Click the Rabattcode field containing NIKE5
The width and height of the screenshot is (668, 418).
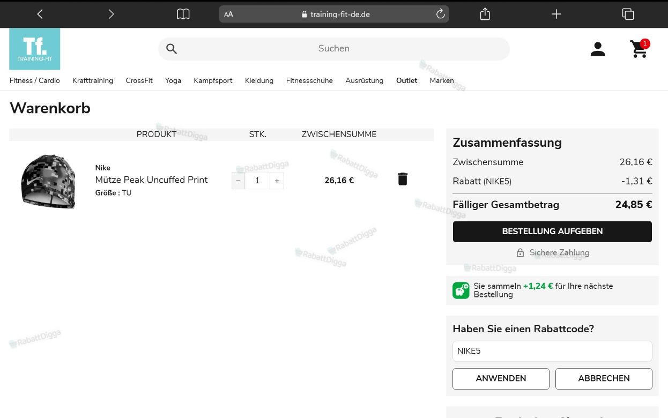(x=552, y=351)
